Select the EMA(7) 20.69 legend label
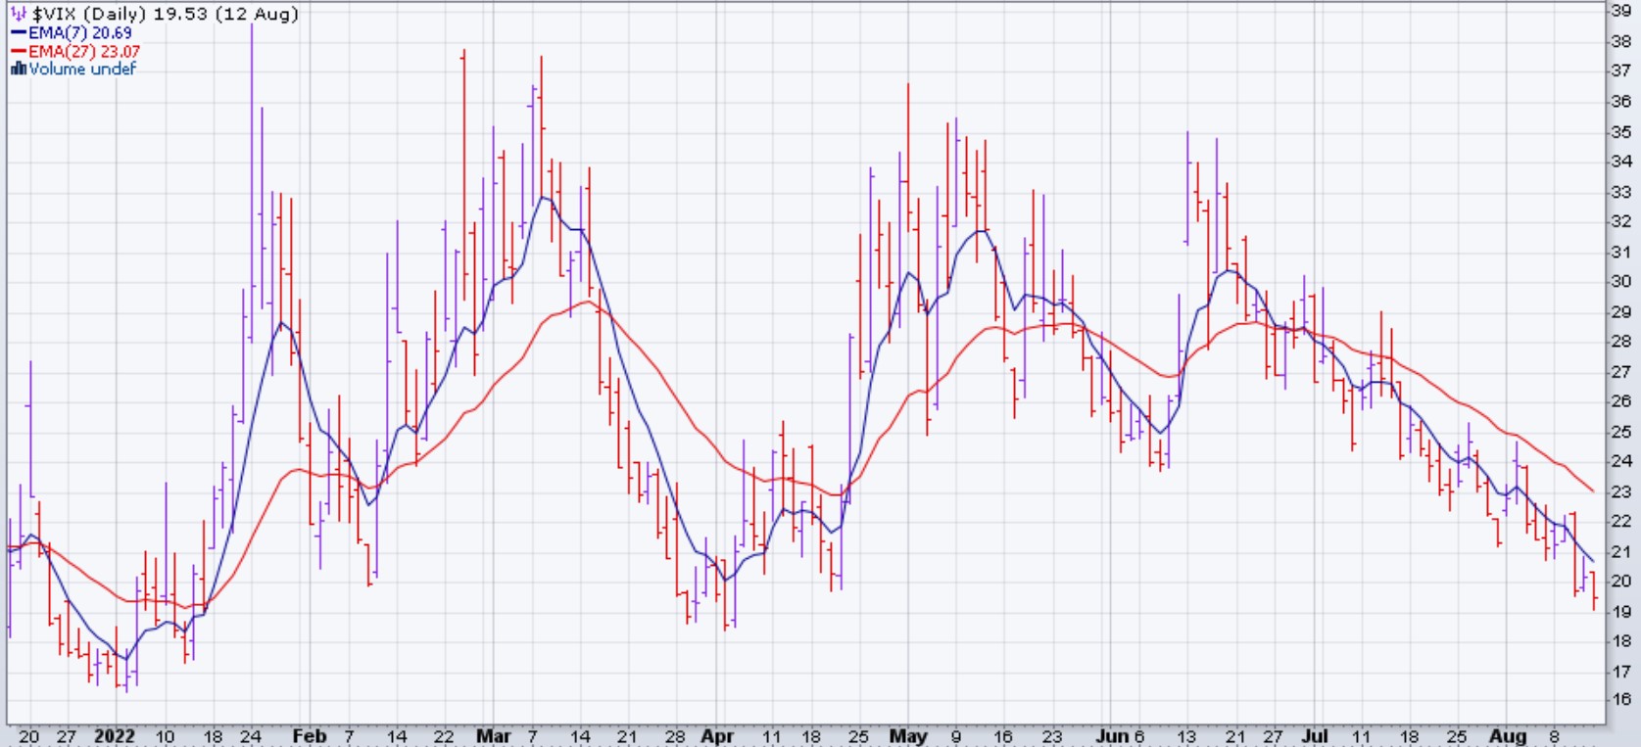Viewport: 1641px width, 747px height. (x=79, y=32)
